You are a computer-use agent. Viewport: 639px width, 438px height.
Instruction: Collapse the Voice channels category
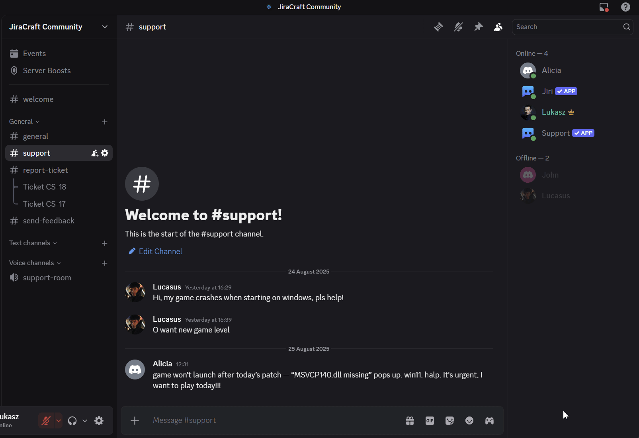pos(35,263)
